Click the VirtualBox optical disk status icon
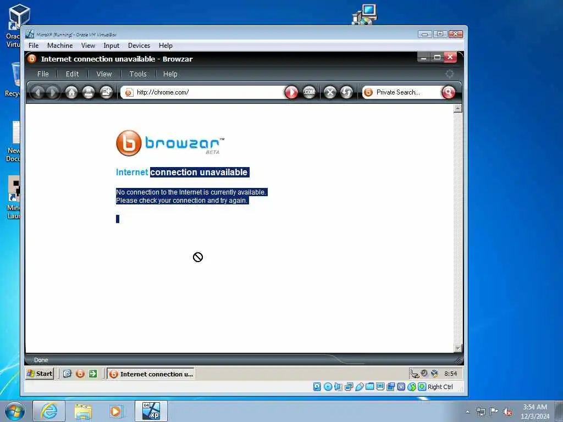 pos(328,387)
